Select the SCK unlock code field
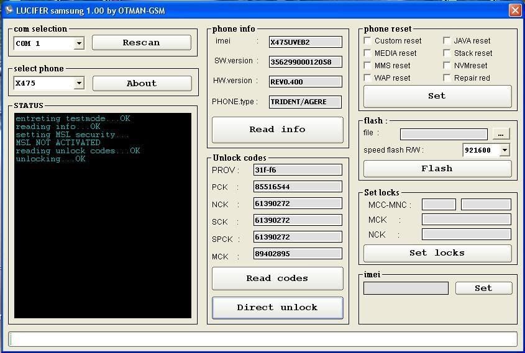The height and width of the screenshot is (353, 525). point(298,220)
